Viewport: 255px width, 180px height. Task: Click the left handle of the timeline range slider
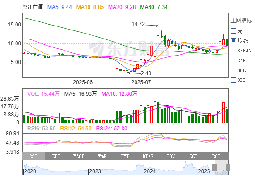click(215, 167)
